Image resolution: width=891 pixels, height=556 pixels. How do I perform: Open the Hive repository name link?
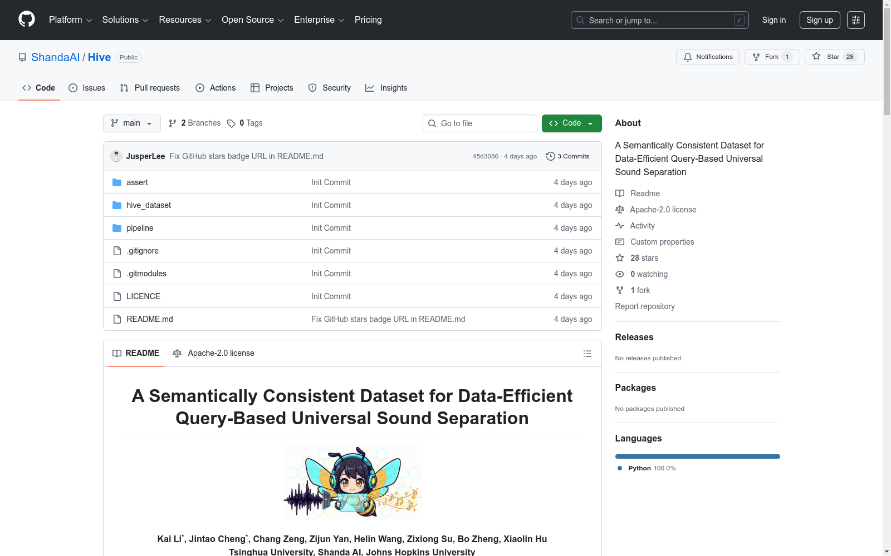[x=99, y=57]
